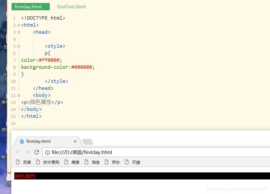Click the closing </html> tag line
The width and height of the screenshot is (270, 194).
coord(31,116)
